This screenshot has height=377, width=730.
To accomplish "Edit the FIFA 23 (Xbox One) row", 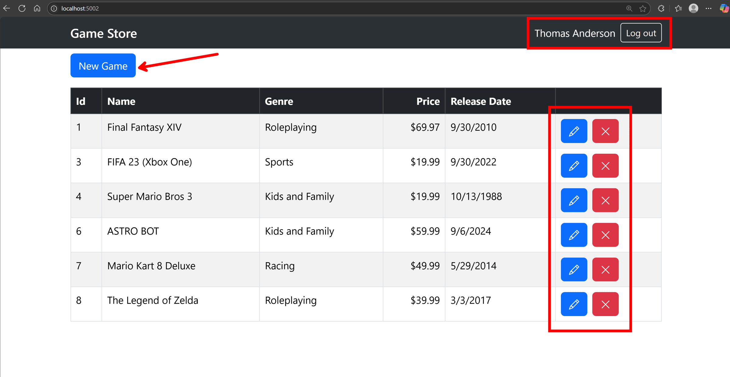I will tap(574, 166).
